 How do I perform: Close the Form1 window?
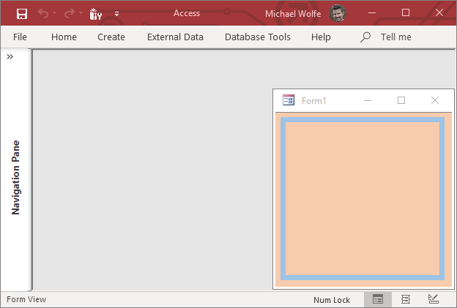coord(435,100)
